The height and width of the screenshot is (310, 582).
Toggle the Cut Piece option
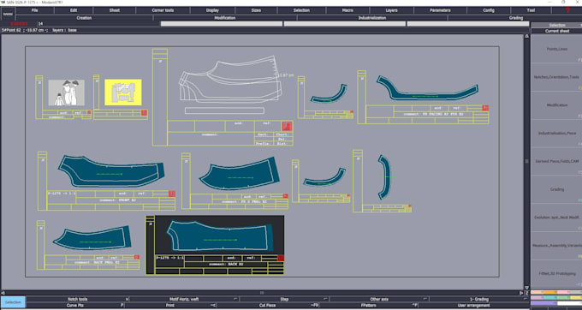(x=267, y=305)
